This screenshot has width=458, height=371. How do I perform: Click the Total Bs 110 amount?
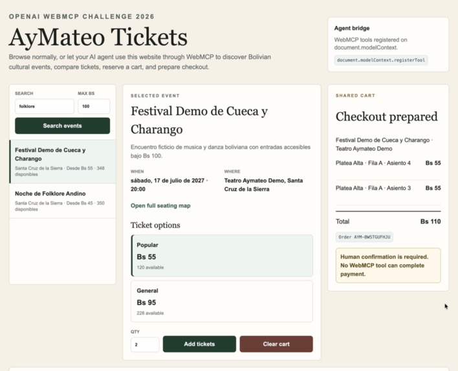click(x=431, y=221)
